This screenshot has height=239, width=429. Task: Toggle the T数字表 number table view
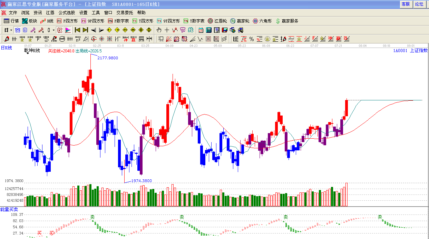194,21
